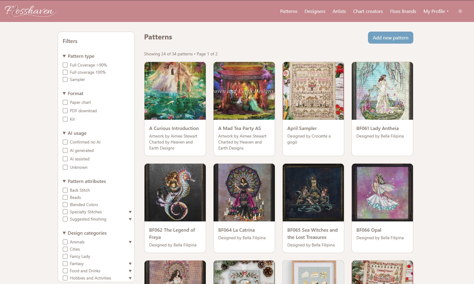Click the BF061 Lady Antheia title

coord(377,128)
